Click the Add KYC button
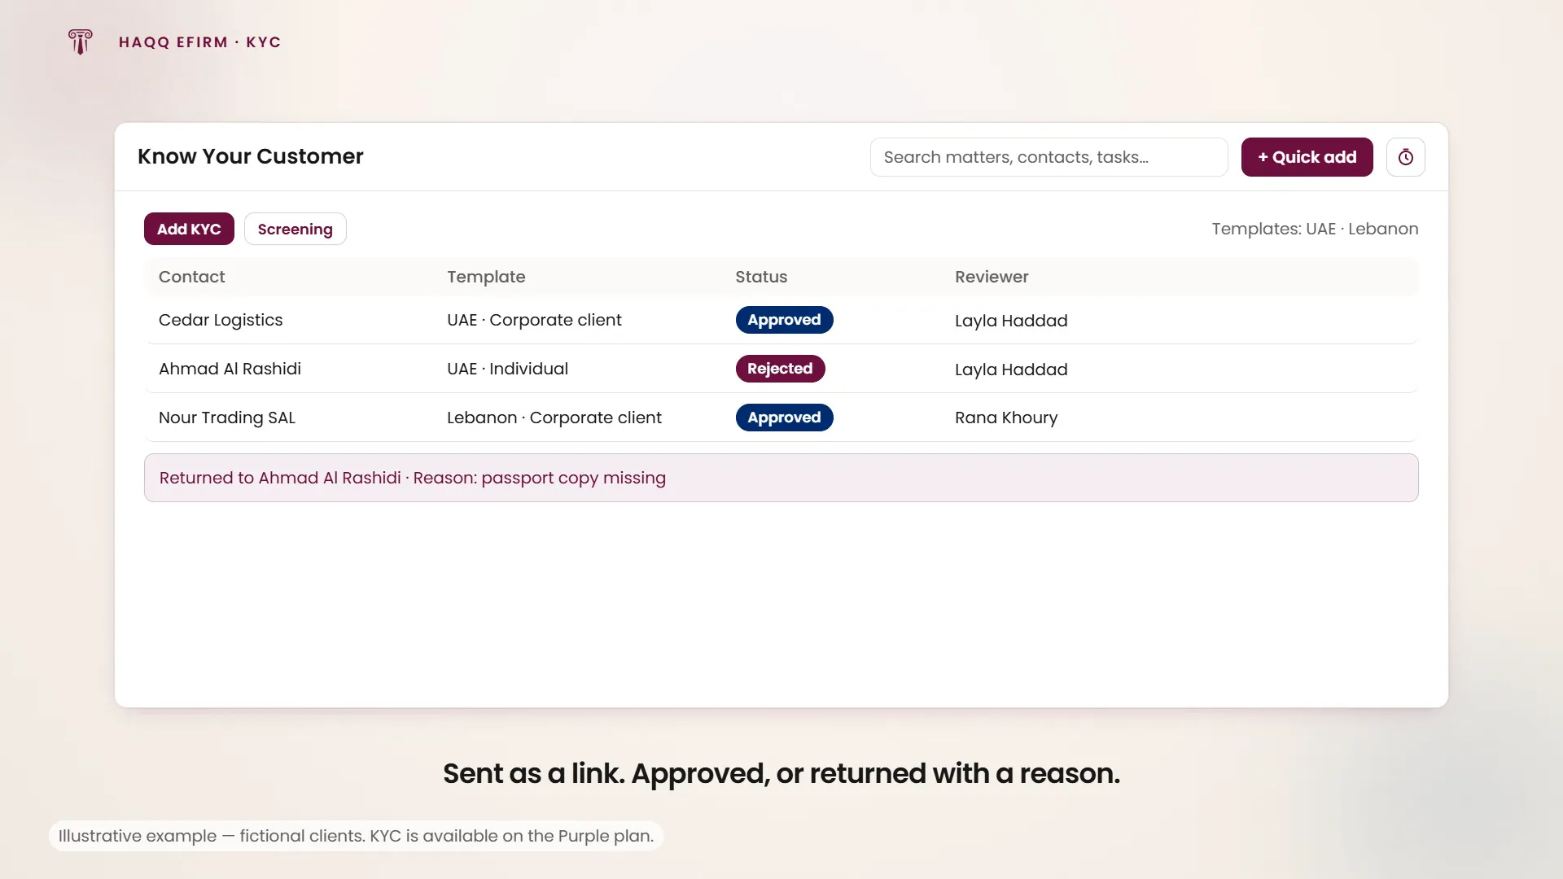The width and height of the screenshot is (1563, 879). point(189,229)
